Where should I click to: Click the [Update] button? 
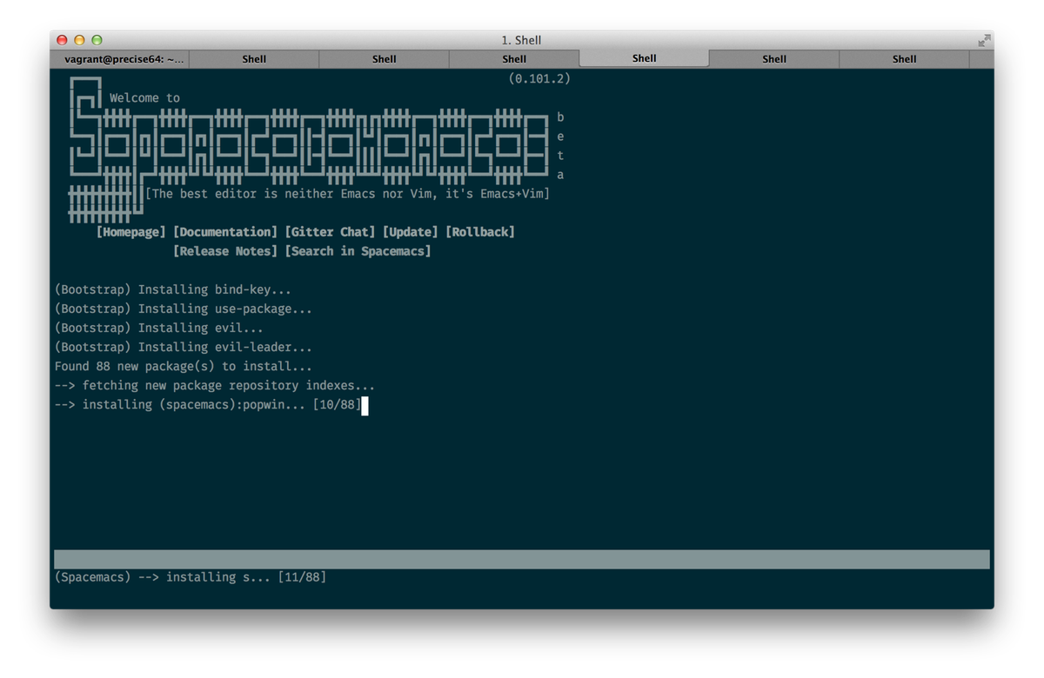(x=411, y=232)
